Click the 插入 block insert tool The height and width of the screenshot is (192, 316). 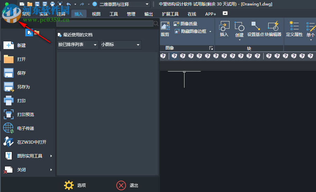coord(224,29)
